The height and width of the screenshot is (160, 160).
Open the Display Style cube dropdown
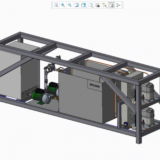click(x=84, y=5)
